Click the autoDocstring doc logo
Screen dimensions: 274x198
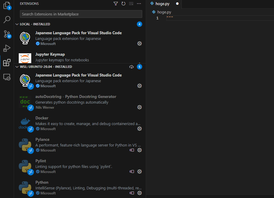click(x=25, y=102)
